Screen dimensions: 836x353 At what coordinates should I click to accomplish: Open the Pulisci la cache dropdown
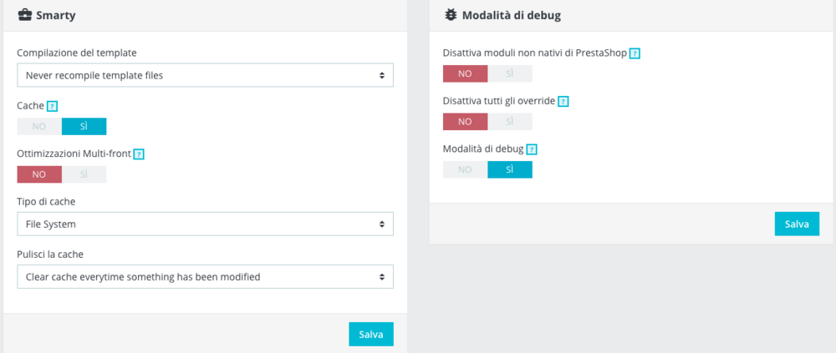205,276
